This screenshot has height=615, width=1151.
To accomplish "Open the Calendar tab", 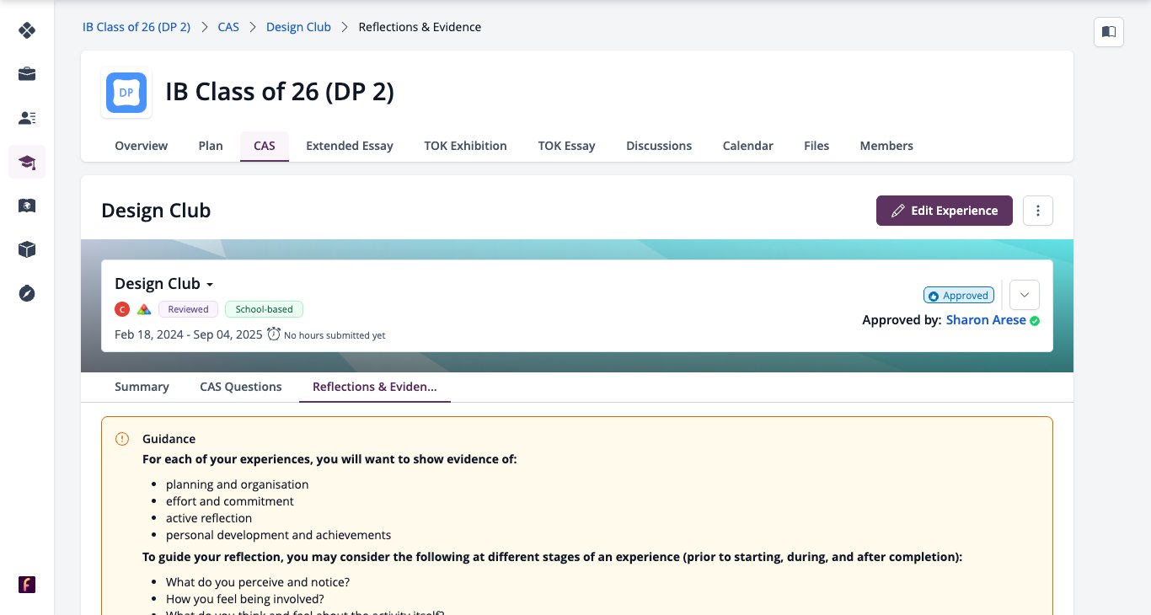I will (747, 146).
